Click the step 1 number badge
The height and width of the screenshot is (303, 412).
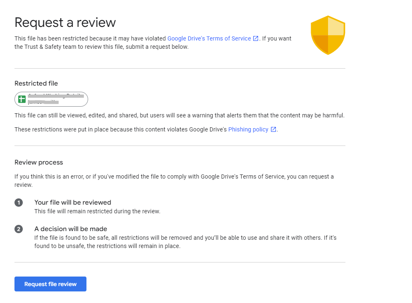coord(19,203)
